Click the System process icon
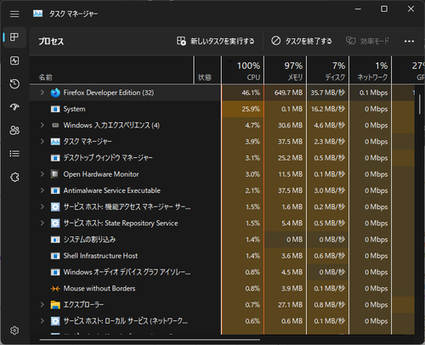The height and width of the screenshot is (345, 425). (x=55, y=109)
